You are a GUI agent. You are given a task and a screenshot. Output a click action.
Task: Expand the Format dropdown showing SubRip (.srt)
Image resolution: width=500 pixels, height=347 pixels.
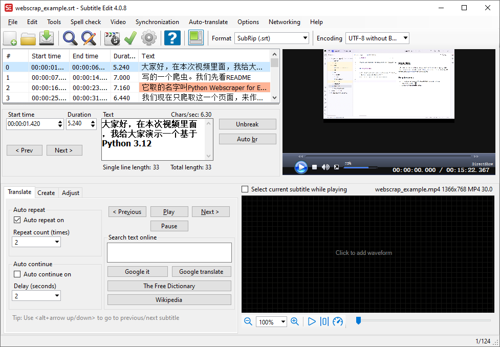(x=272, y=38)
